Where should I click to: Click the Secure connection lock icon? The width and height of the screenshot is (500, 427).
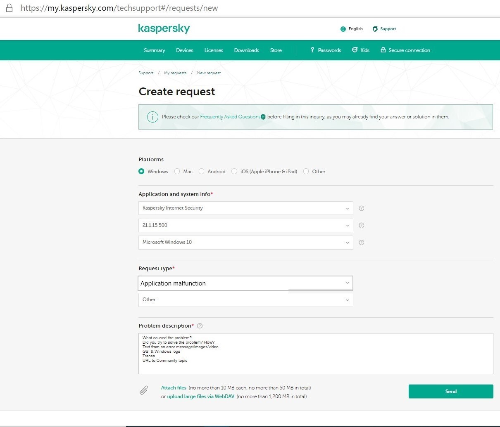pyautogui.click(x=383, y=50)
